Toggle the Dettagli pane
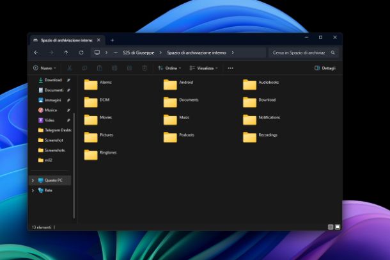Image resolution: width=390 pixels, height=260 pixels. click(325, 68)
